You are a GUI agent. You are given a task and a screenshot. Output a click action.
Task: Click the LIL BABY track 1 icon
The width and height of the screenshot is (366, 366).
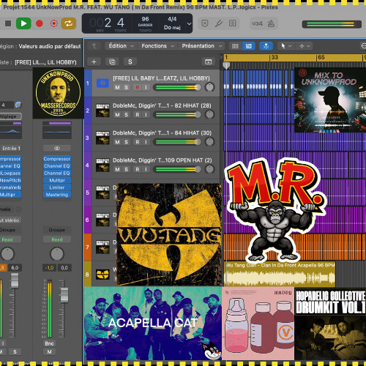click(102, 83)
